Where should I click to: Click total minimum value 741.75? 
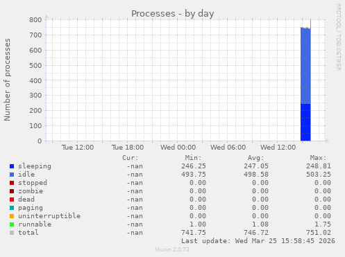pos(194,233)
